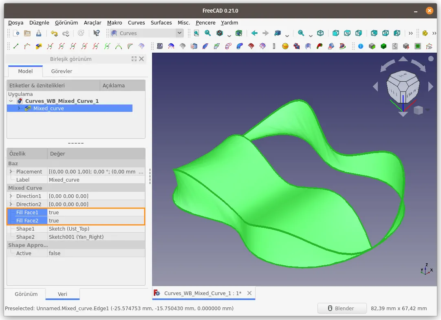This screenshot has height=320, width=441.
Task: Click the Blender navigation style button
Action: pos(342,308)
